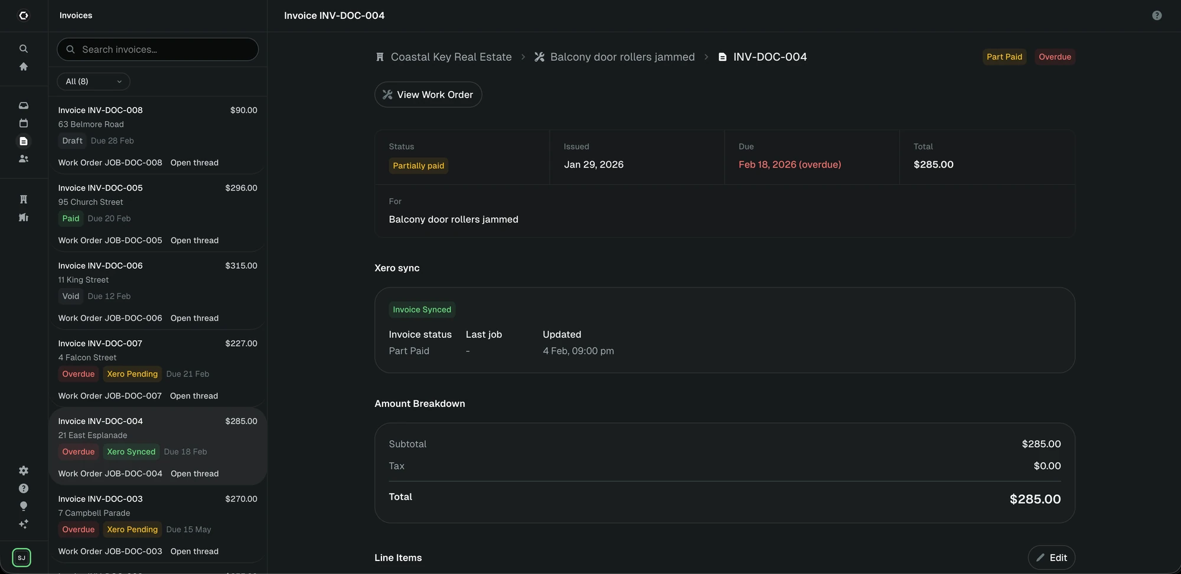Screen dimensions: 1181x574
Task: Click the Overdue badge in the invoice header
Action: click(1055, 57)
